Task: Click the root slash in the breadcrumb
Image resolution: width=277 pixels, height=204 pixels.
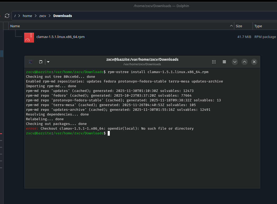Action: click(15, 16)
